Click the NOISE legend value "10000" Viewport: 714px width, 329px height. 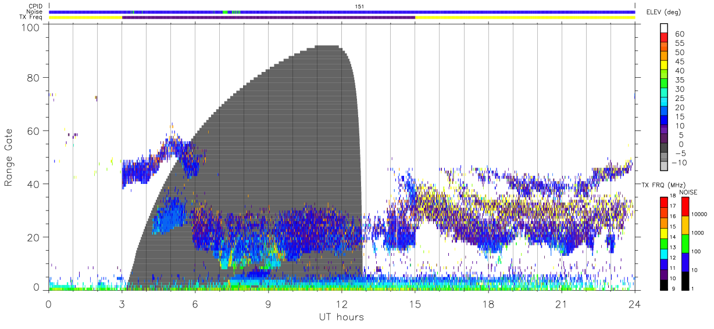(699, 214)
